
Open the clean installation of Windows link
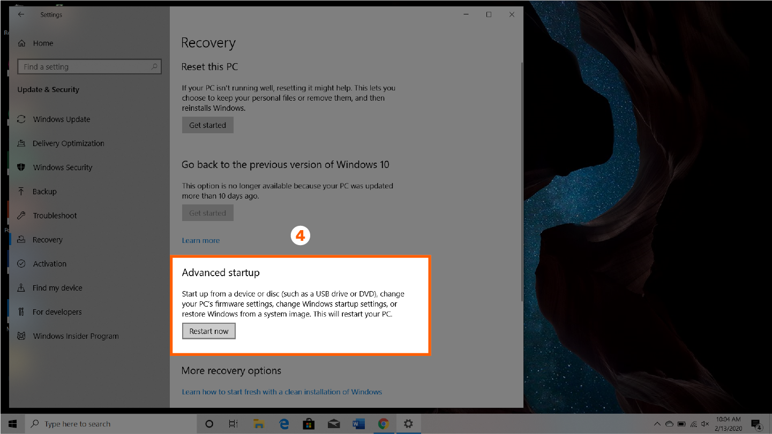[282, 392]
